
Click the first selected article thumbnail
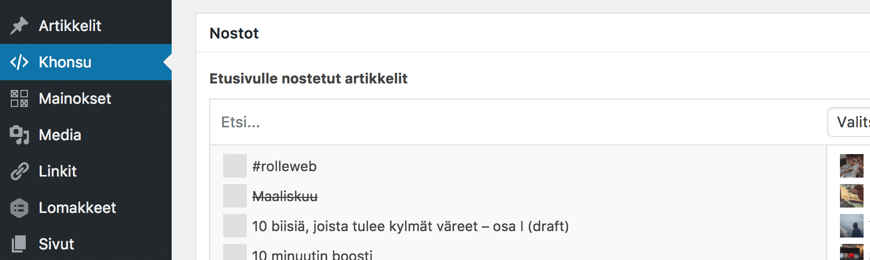852,166
